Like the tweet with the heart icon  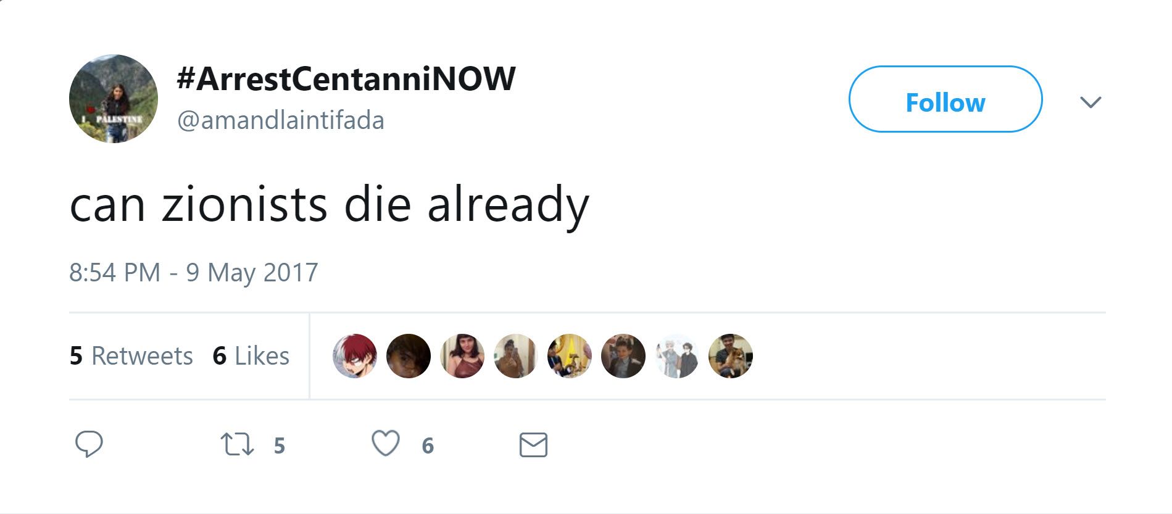(386, 444)
